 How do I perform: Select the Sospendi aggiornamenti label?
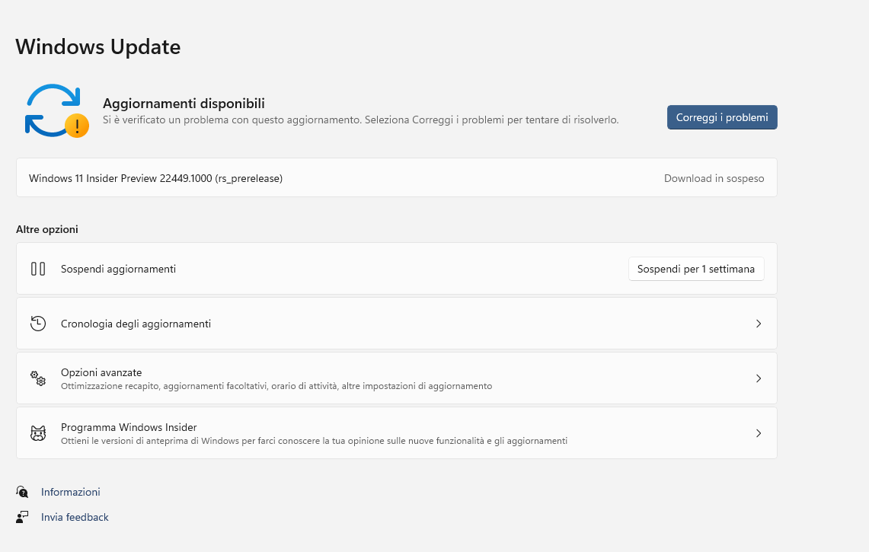pyautogui.click(x=118, y=269)
